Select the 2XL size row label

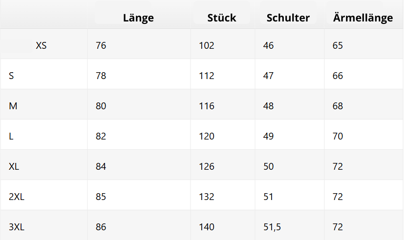pyautogui.click(x=16, y=197)
